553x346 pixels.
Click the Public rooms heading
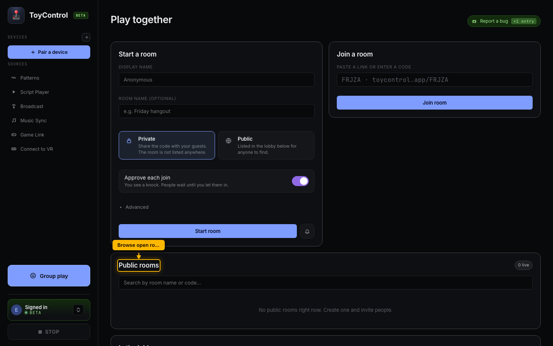[x=139, y=265]
